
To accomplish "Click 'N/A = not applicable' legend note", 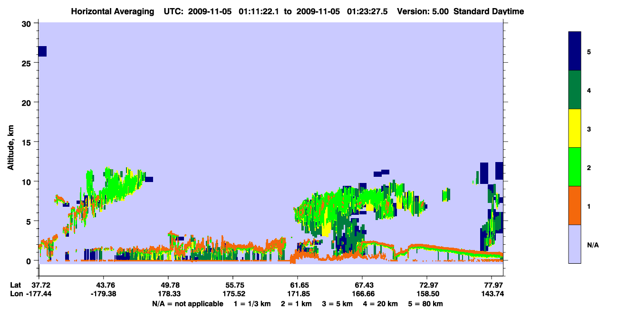I will point(187,304).
